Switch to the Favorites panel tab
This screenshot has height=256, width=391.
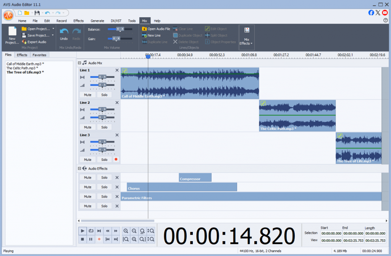click(39, 55)
